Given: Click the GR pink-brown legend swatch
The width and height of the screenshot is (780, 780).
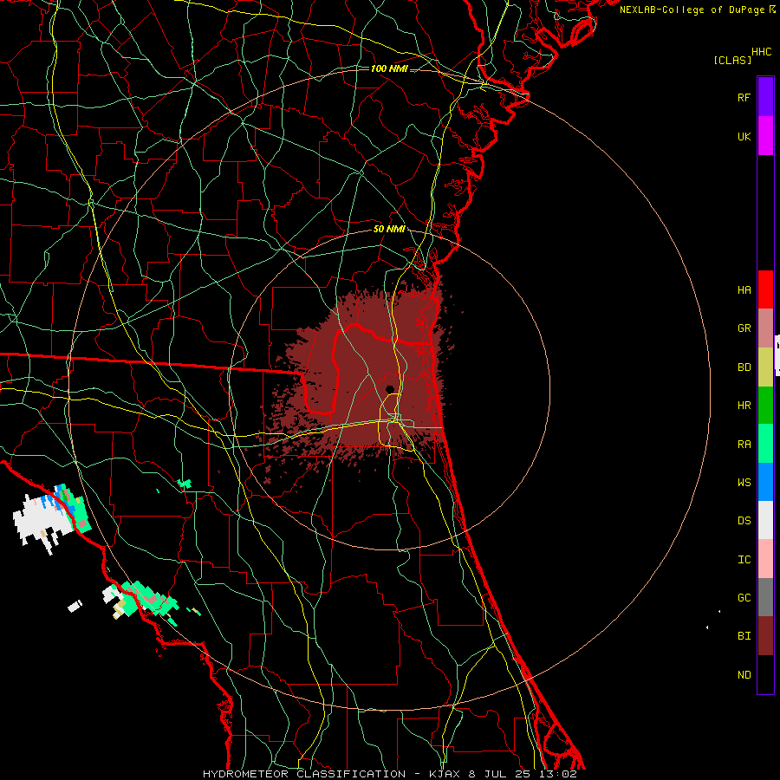Looking at the screenshot, I should click(765, 328).
